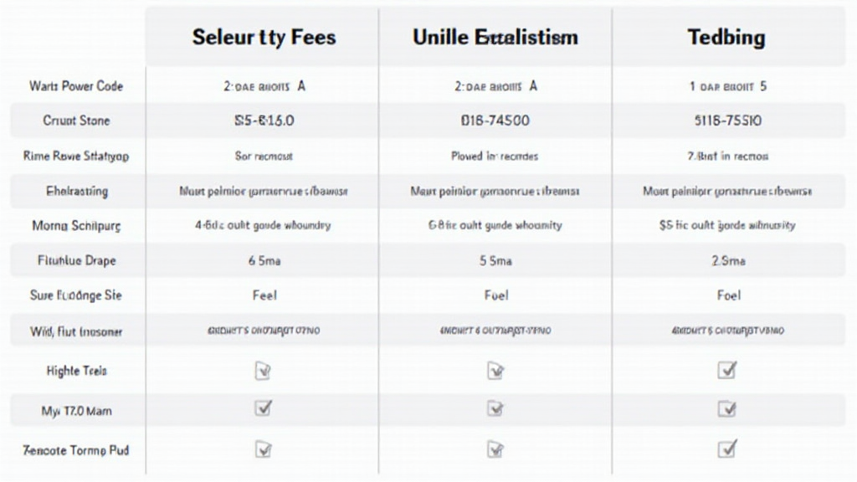Toggle Zencote Tormp Pud checkbox under Unille Ettalistism
The width and height of the screenshot is (857, 482).
click(495, 449)
